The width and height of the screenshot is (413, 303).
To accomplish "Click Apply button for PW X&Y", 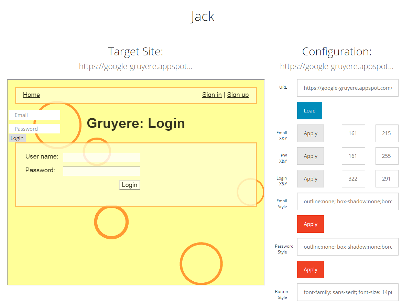I will tap(310, 156).
